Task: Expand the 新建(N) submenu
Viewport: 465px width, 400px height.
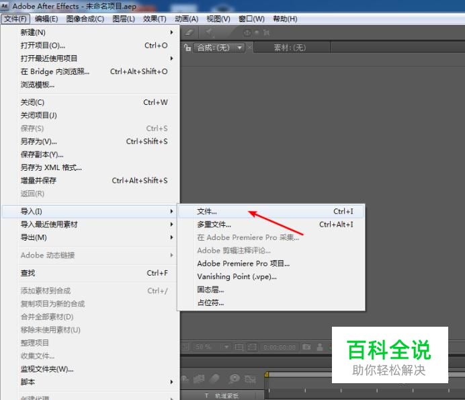Action: (91, 32)
